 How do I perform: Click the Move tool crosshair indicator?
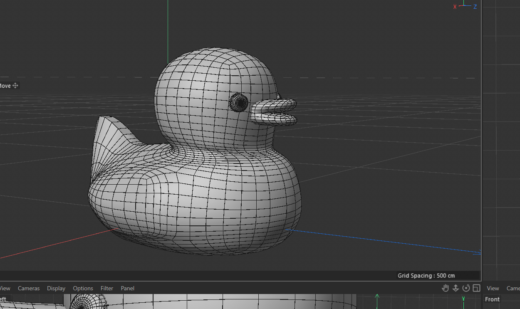[x=15, y=86]
